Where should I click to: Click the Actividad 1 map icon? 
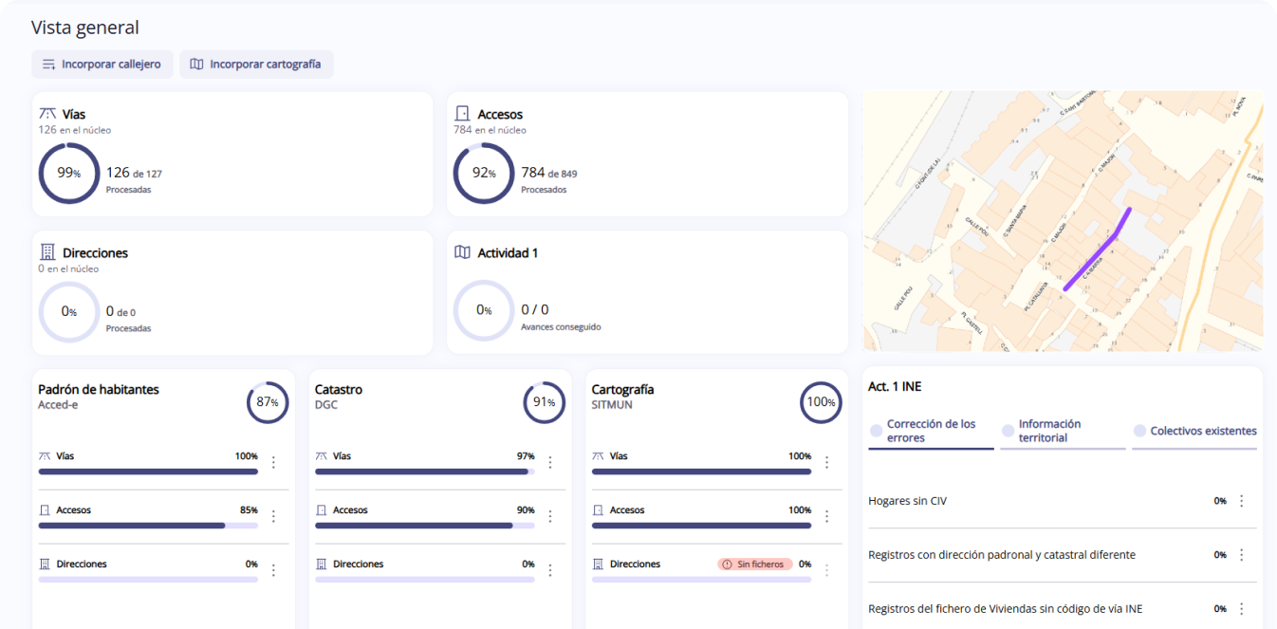click(x=463, y=252)
